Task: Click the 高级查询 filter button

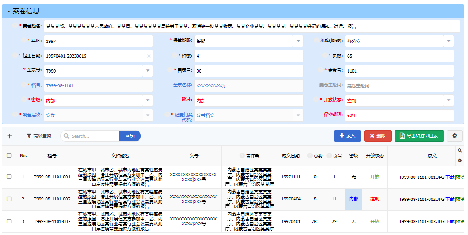Action: pyautogui.click(x=39, y=136)
